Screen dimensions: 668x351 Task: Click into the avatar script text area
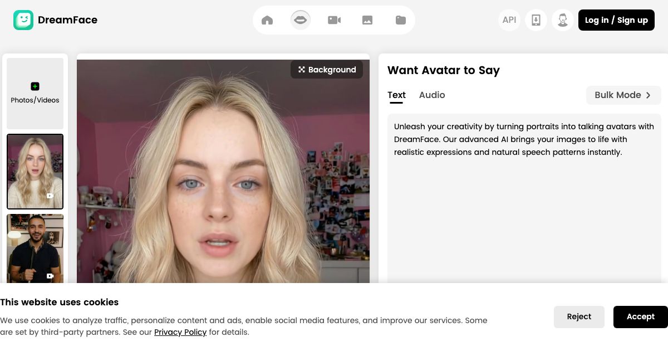(x=523, y=212)
